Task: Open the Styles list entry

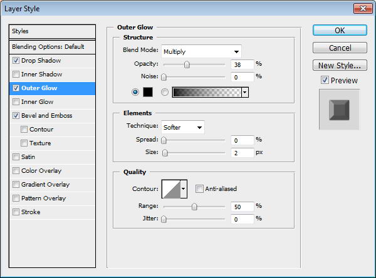Action: pos(52,31)
